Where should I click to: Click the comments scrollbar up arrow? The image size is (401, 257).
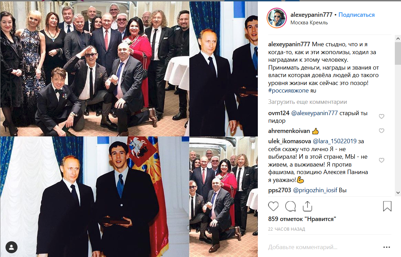click(398, 39)
